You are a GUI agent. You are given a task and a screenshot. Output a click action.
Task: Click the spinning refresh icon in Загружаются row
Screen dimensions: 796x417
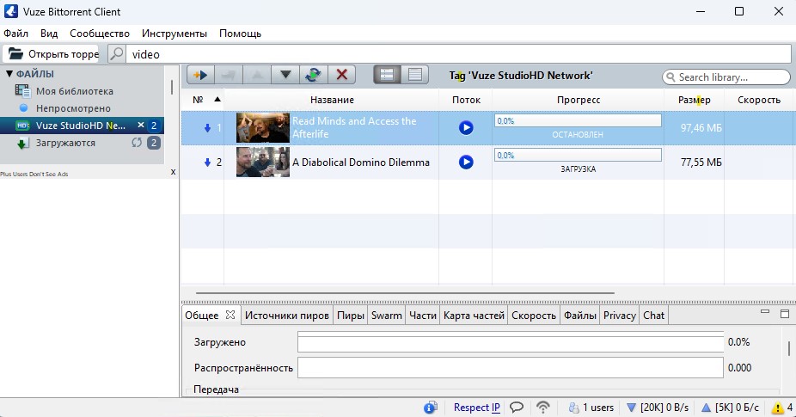tap(137, 143)
